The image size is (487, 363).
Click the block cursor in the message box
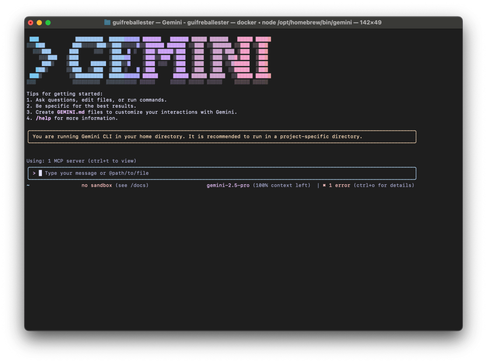[40, 173]
